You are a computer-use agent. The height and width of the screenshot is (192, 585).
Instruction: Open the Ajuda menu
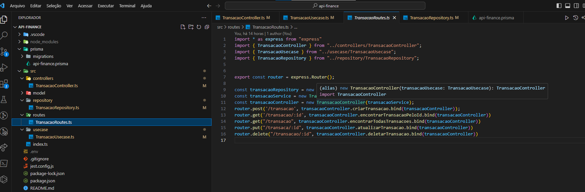pyautogui.click(x=146, y=6)
